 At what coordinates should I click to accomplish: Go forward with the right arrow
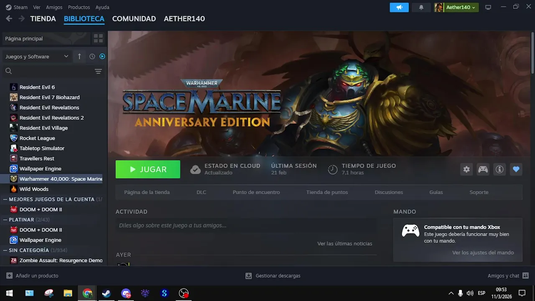click(x=21, y=18)
